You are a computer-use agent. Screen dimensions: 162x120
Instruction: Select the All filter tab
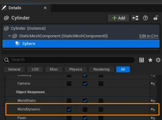click(123, 70)
